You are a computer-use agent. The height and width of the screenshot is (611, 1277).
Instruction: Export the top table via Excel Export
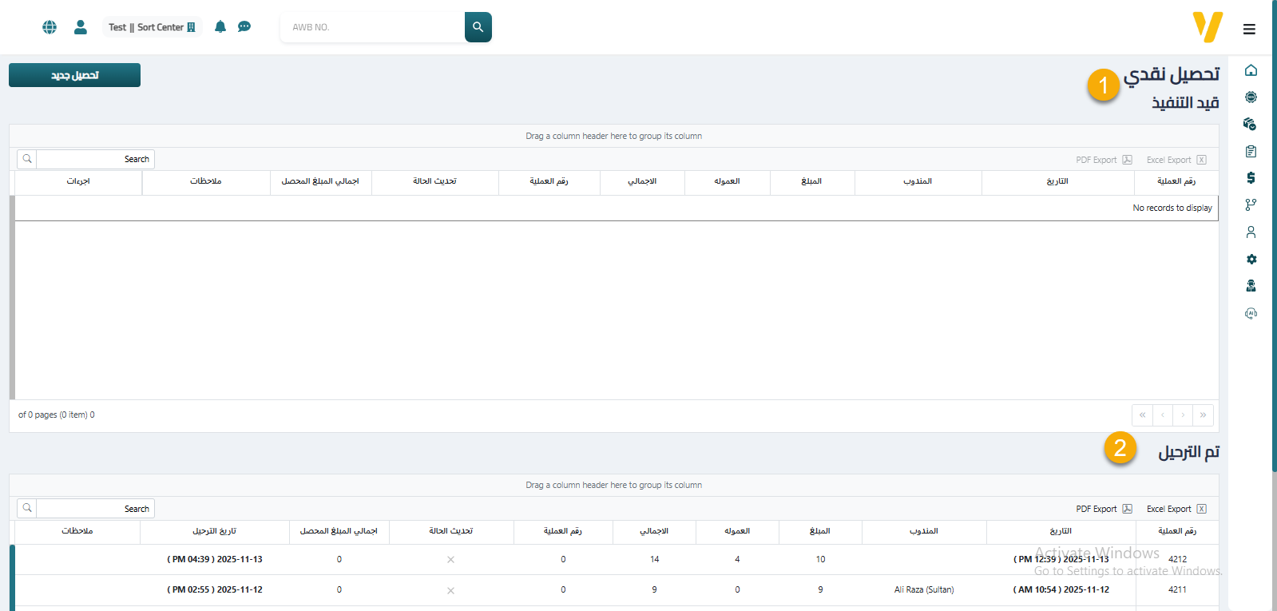1176,160
